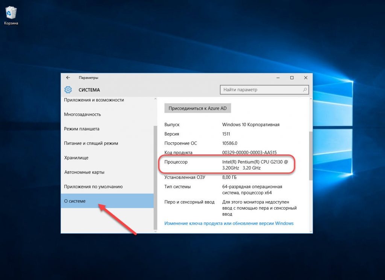Viewport: 385px width, 280px height.
Task: Click OS build value '10586.0'
Action: 230,143
